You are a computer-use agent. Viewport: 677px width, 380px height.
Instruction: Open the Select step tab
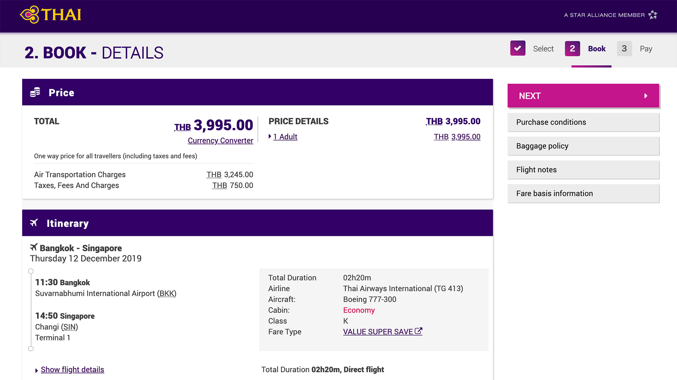point(532,49)
